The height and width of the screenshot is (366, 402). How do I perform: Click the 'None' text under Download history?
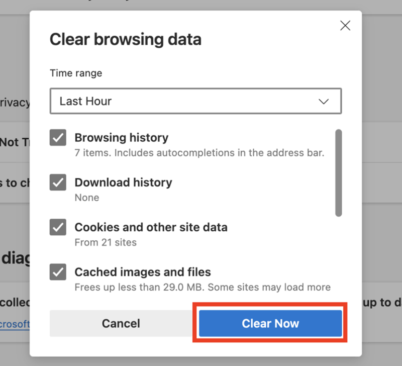tap(86, 198)
